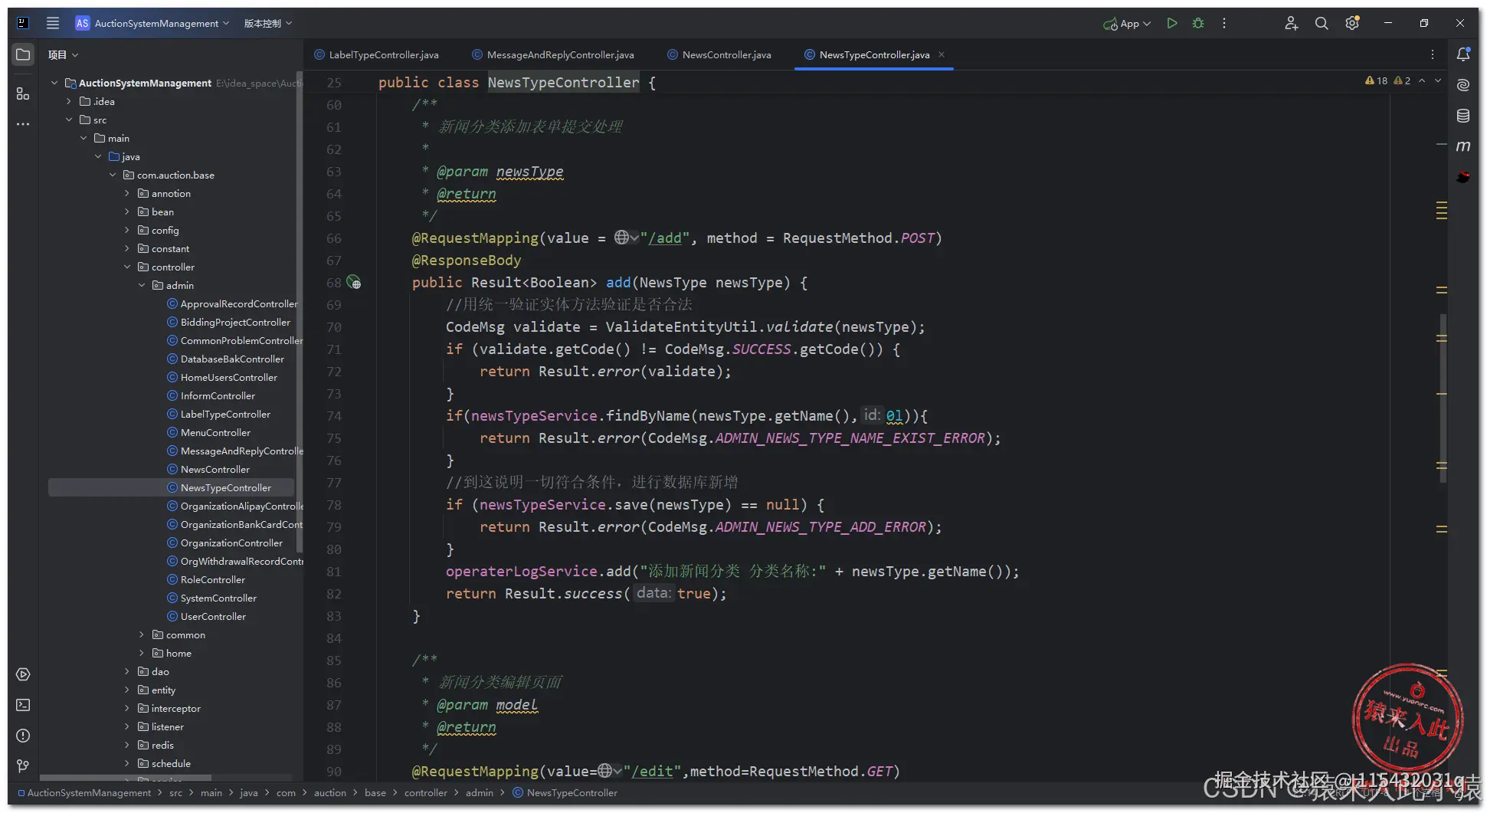Collapse the controller package
The width and height of the screenshot is (1487, 813).
[127, 267]
